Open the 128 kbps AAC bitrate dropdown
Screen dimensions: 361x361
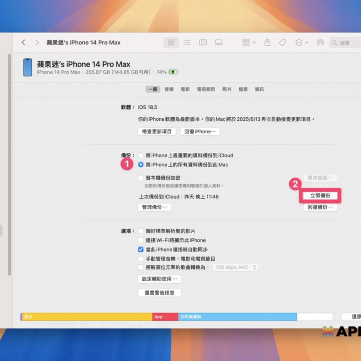click(235, 267)
